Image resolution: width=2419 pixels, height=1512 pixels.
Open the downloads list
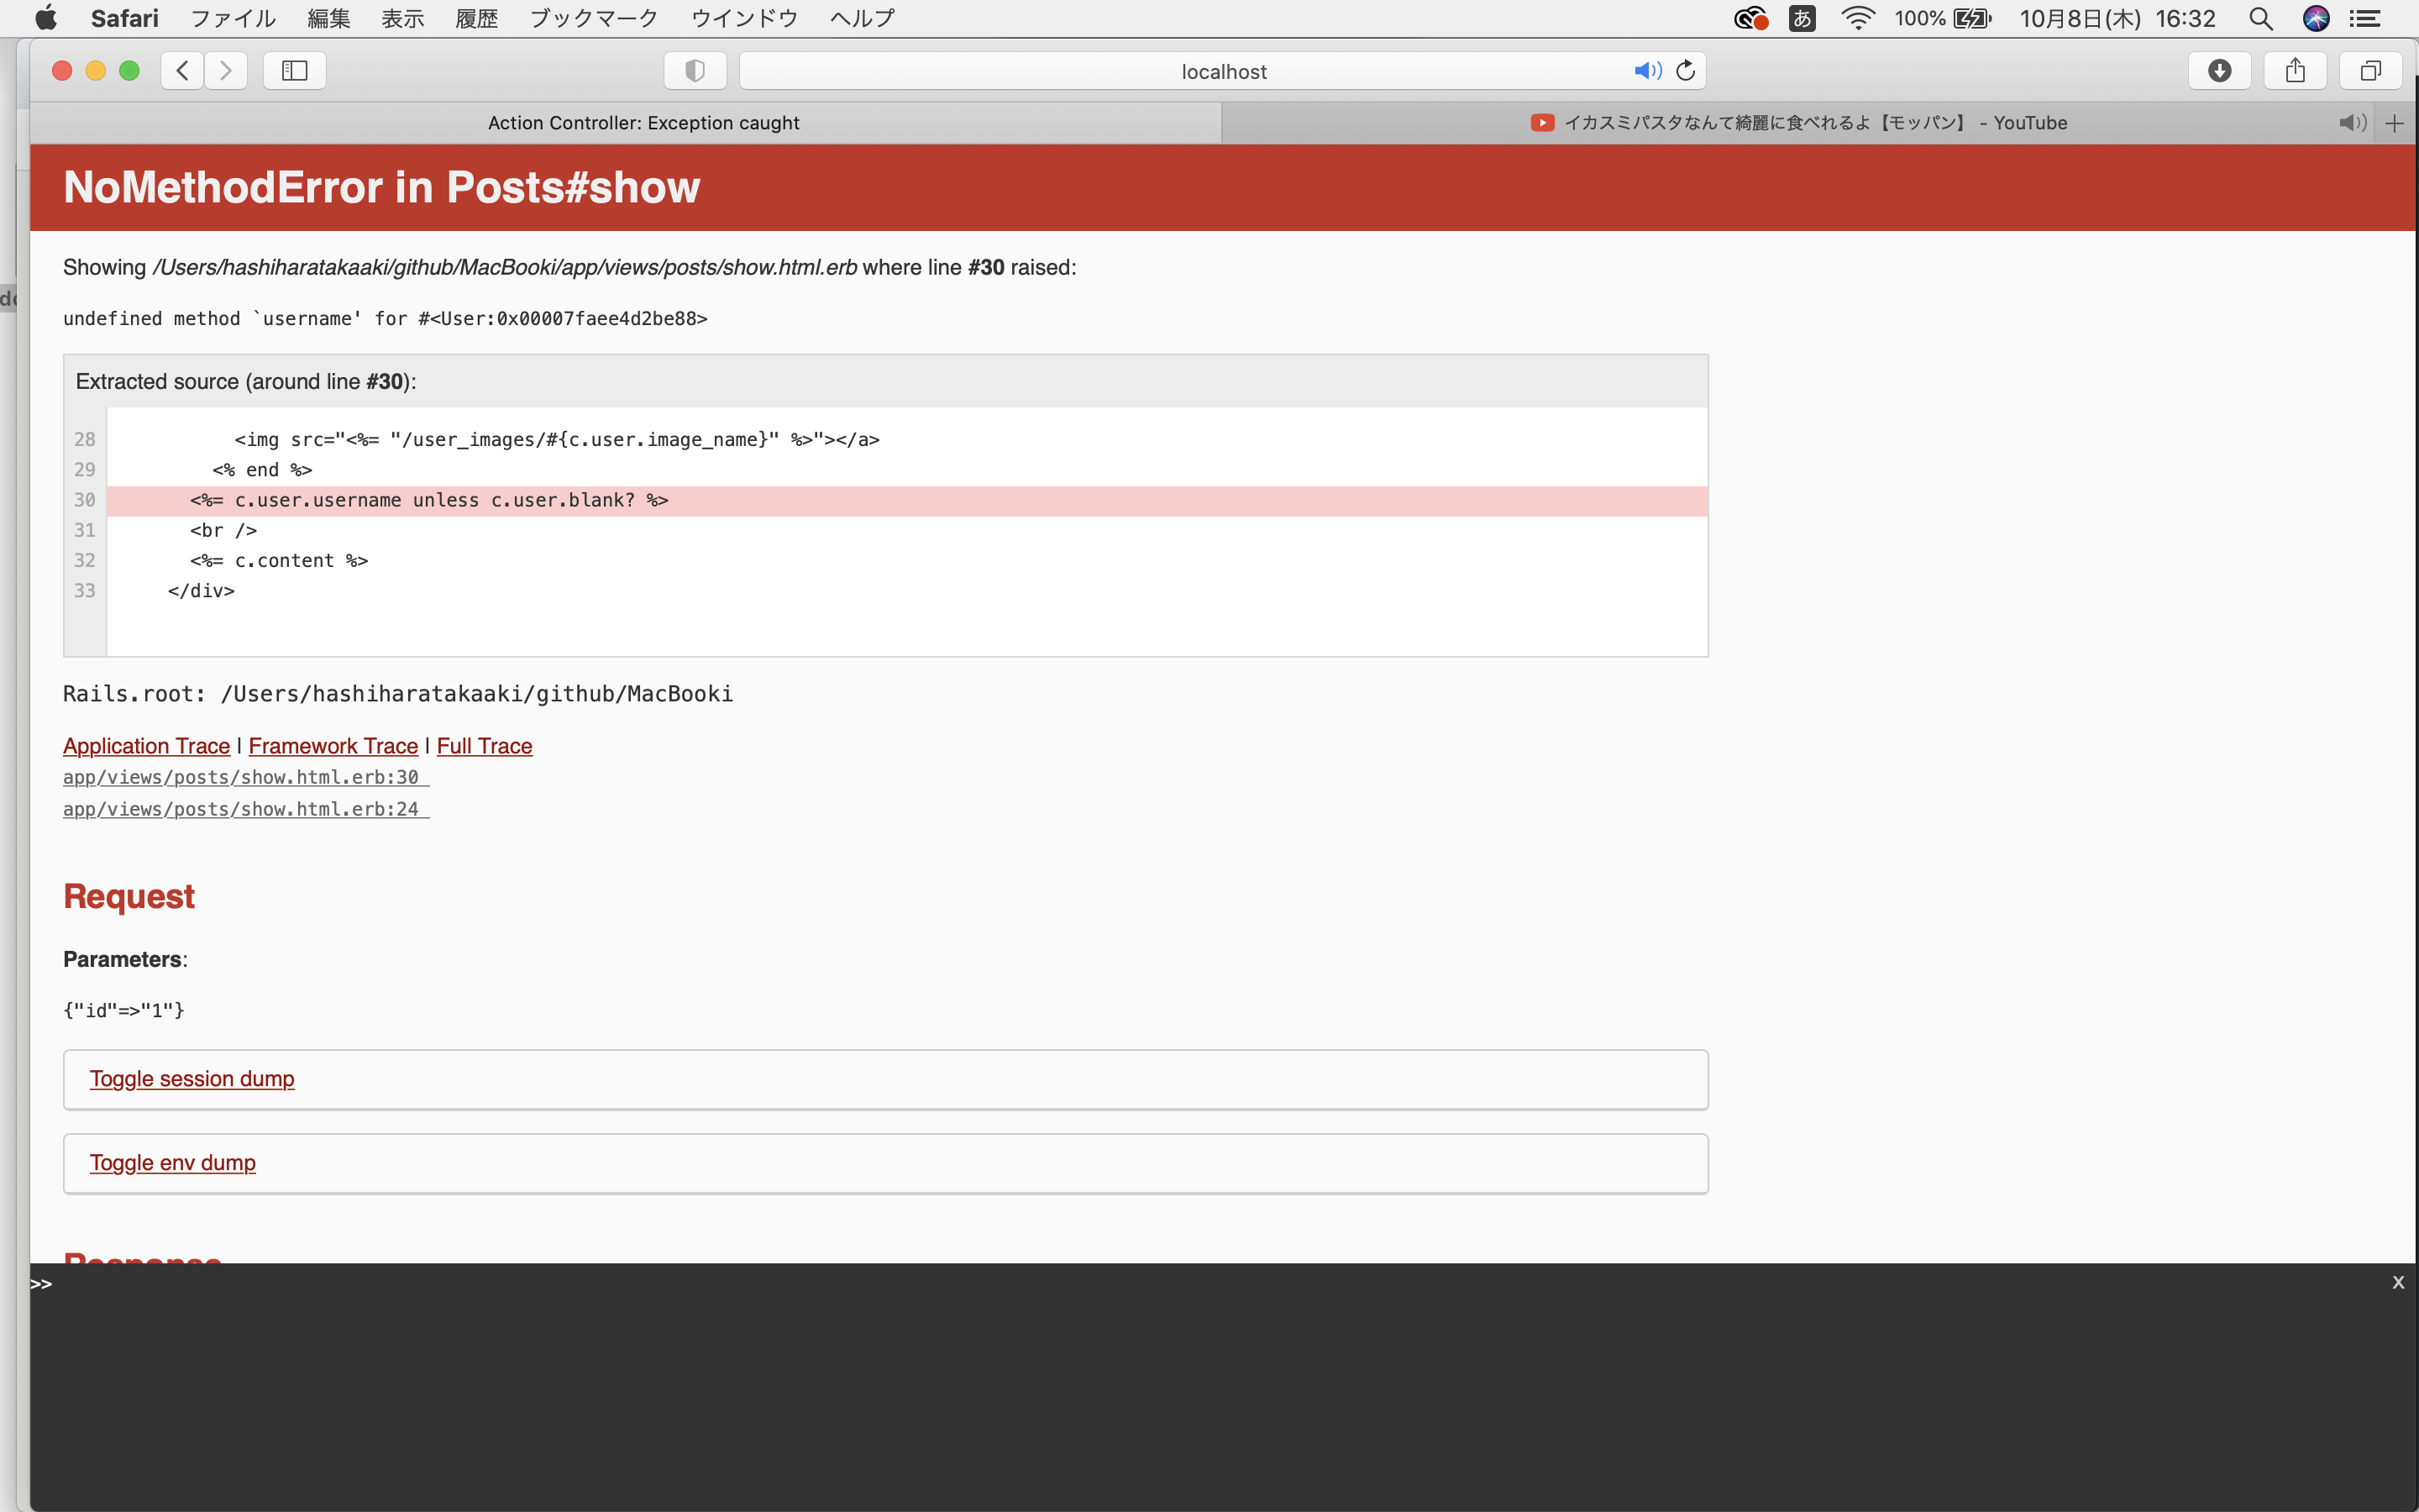[2219, 70]
